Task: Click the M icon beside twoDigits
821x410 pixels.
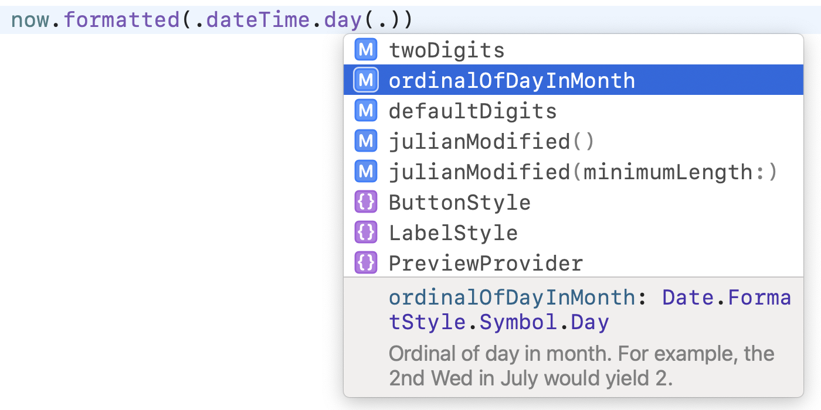Action: (365, 50)
